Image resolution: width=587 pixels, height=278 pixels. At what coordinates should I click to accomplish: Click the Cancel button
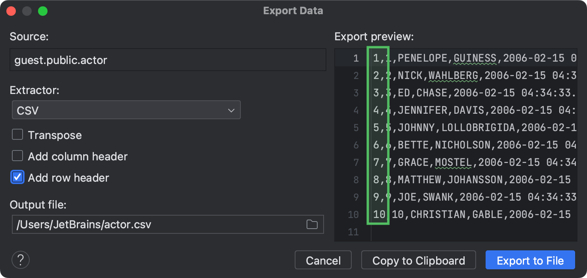point(323,260)
